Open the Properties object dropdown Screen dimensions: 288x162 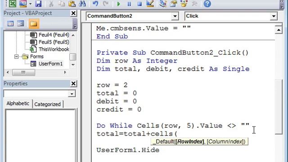pos(72,94)
